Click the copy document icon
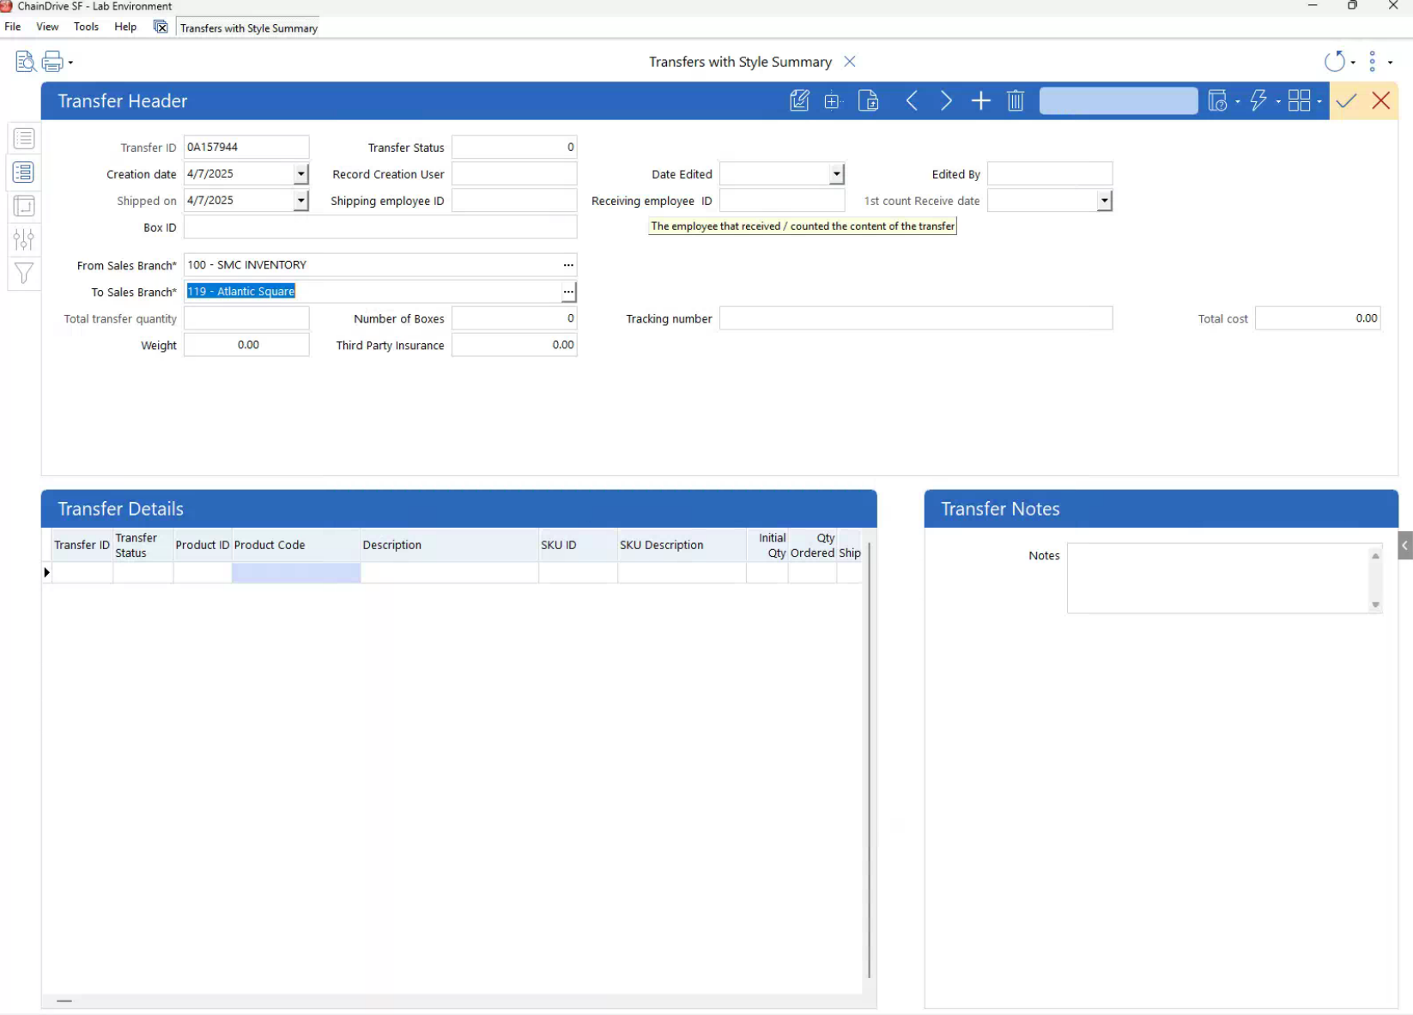 point(869,101)
